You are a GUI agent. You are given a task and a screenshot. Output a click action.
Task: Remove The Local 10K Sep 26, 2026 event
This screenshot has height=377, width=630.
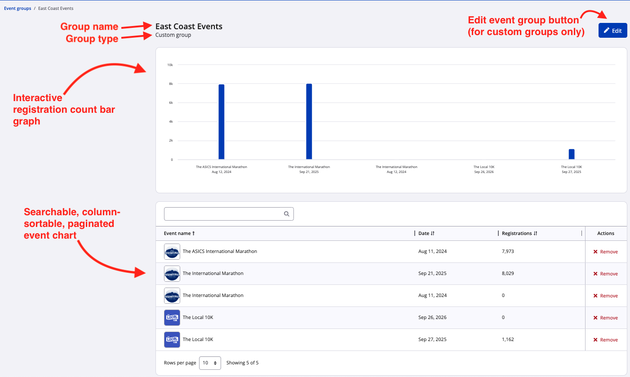point(605,318)
